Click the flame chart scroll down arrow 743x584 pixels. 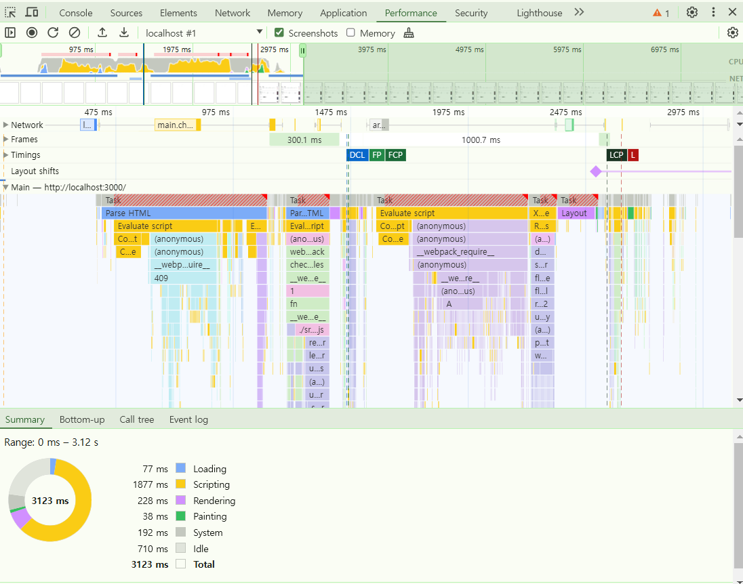(x=739, y=400)
